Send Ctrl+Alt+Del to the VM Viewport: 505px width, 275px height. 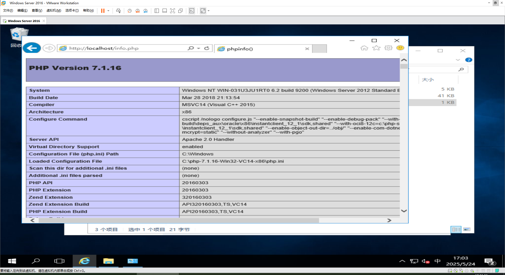[118, 11]
